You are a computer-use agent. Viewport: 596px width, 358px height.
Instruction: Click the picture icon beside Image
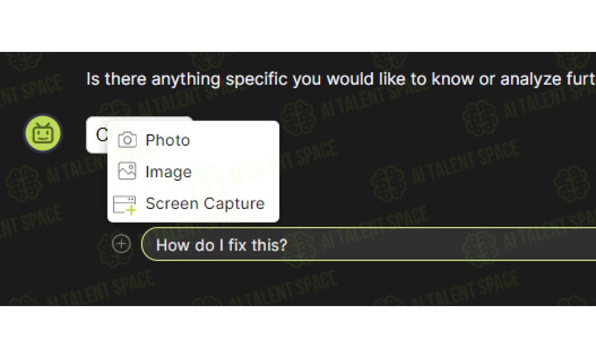point(127,171)
